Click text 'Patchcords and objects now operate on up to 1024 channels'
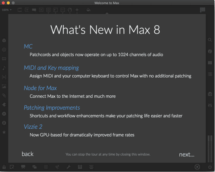This screenshot has width=215, height=172. pyautogui.click(x=88, y=55)
